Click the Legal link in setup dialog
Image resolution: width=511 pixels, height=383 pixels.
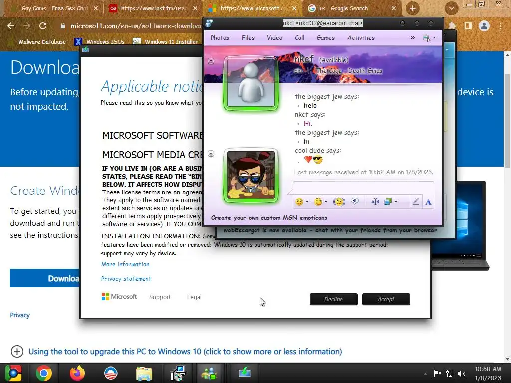pos(194,297)
